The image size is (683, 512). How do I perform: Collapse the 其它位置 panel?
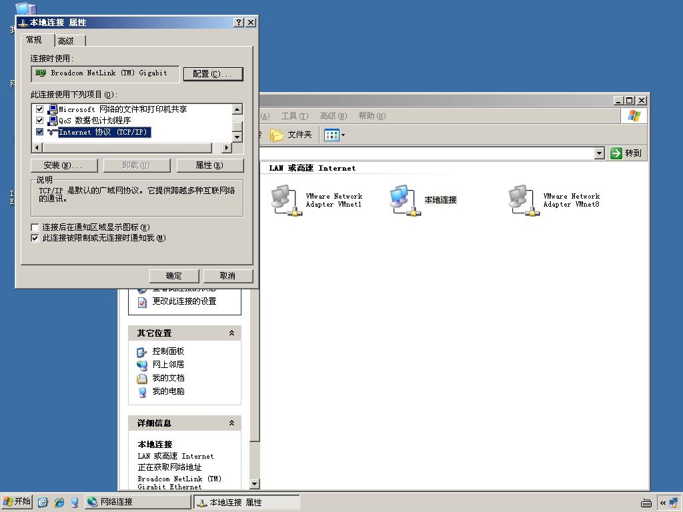click(x=231, y=333)
